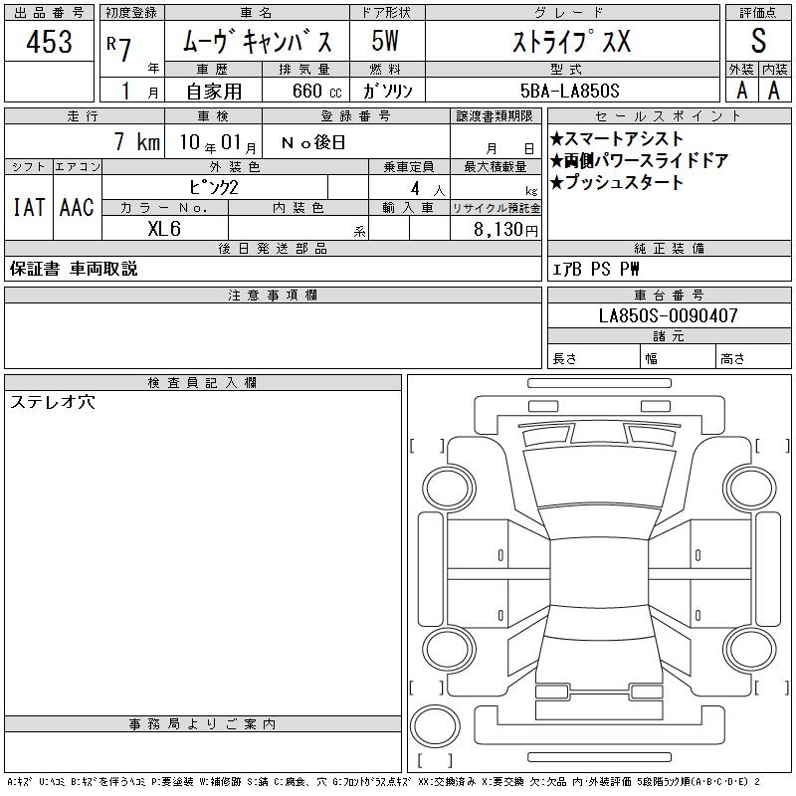This screenshot has width=796, height=796.
Task: Click the 注意事項欄 header
Action: point(273,295)
